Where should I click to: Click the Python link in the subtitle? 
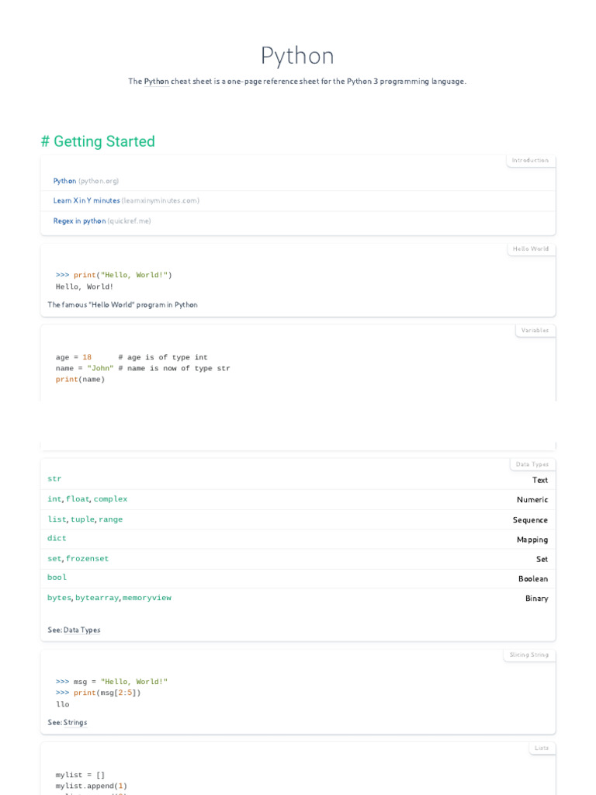(x=156, y=82)
